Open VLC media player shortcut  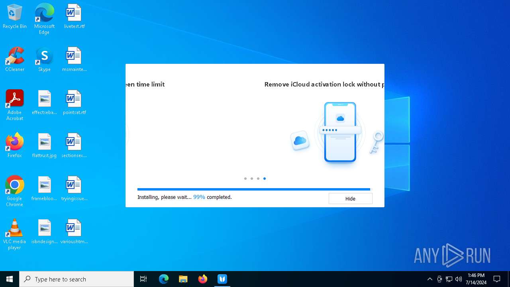tap(15, 234)
